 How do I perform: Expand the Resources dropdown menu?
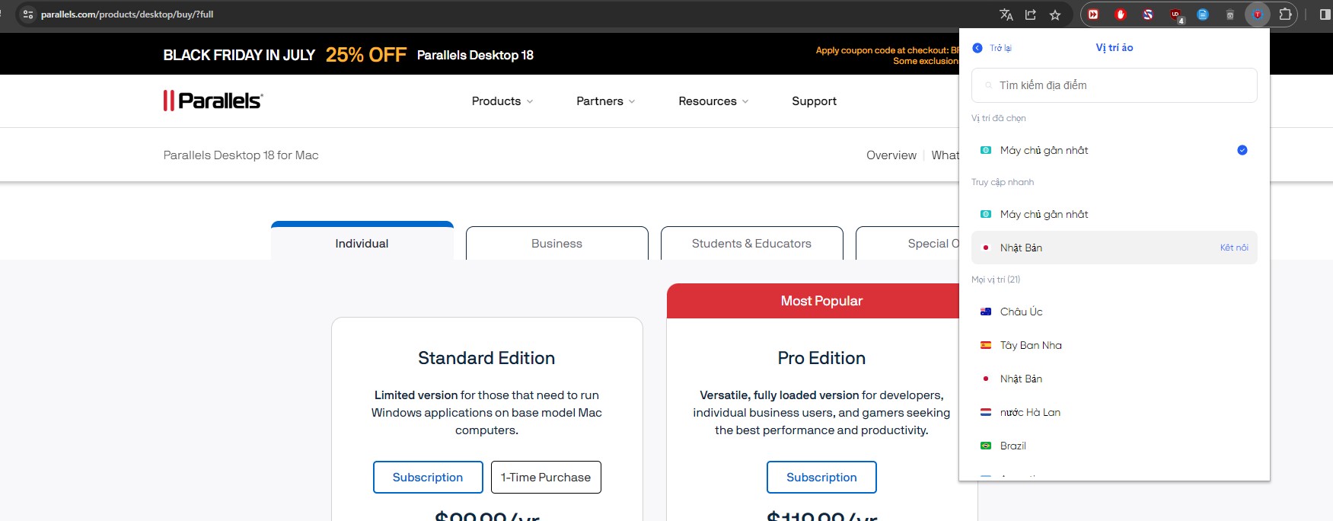tap(713, 101)
